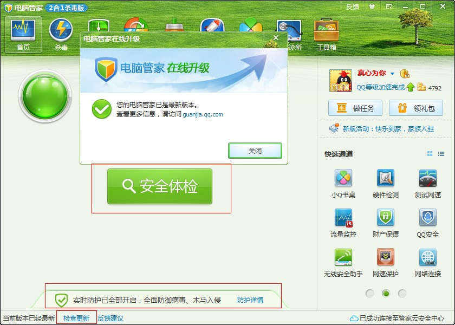This screenshot has height=325, width=455.
Task: Click the green up-arrow level icon
Action: 411,87
